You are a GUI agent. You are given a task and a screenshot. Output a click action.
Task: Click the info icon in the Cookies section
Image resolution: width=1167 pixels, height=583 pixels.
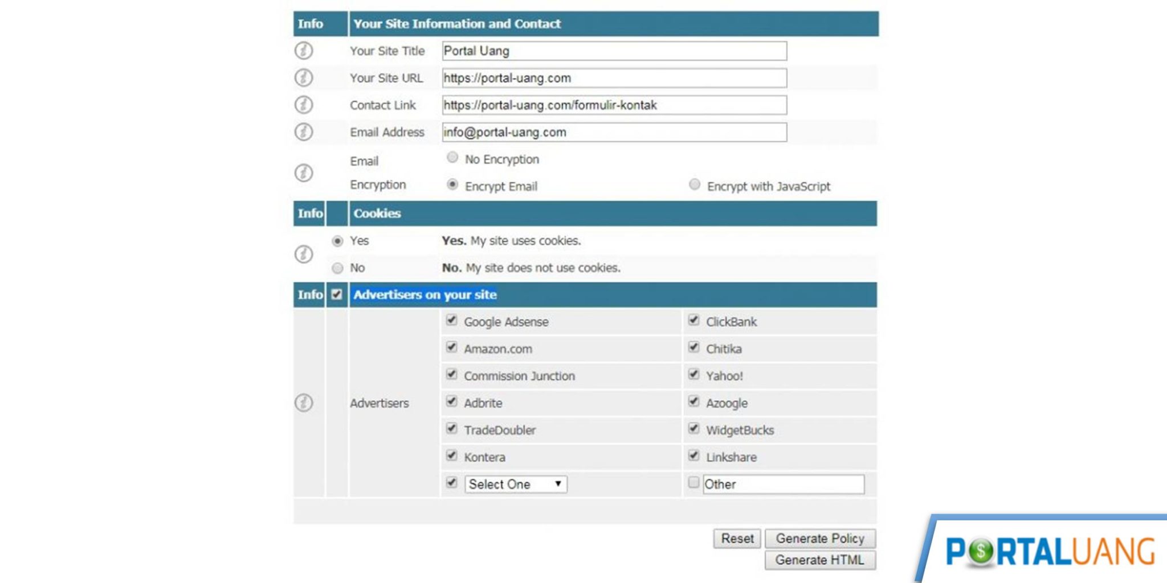point(303,254)
